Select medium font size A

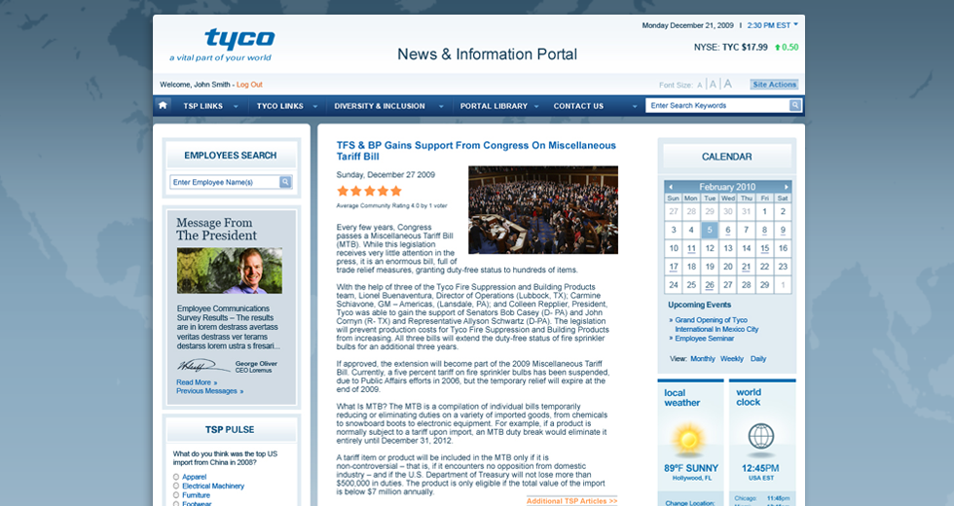[x=713, y=85]
